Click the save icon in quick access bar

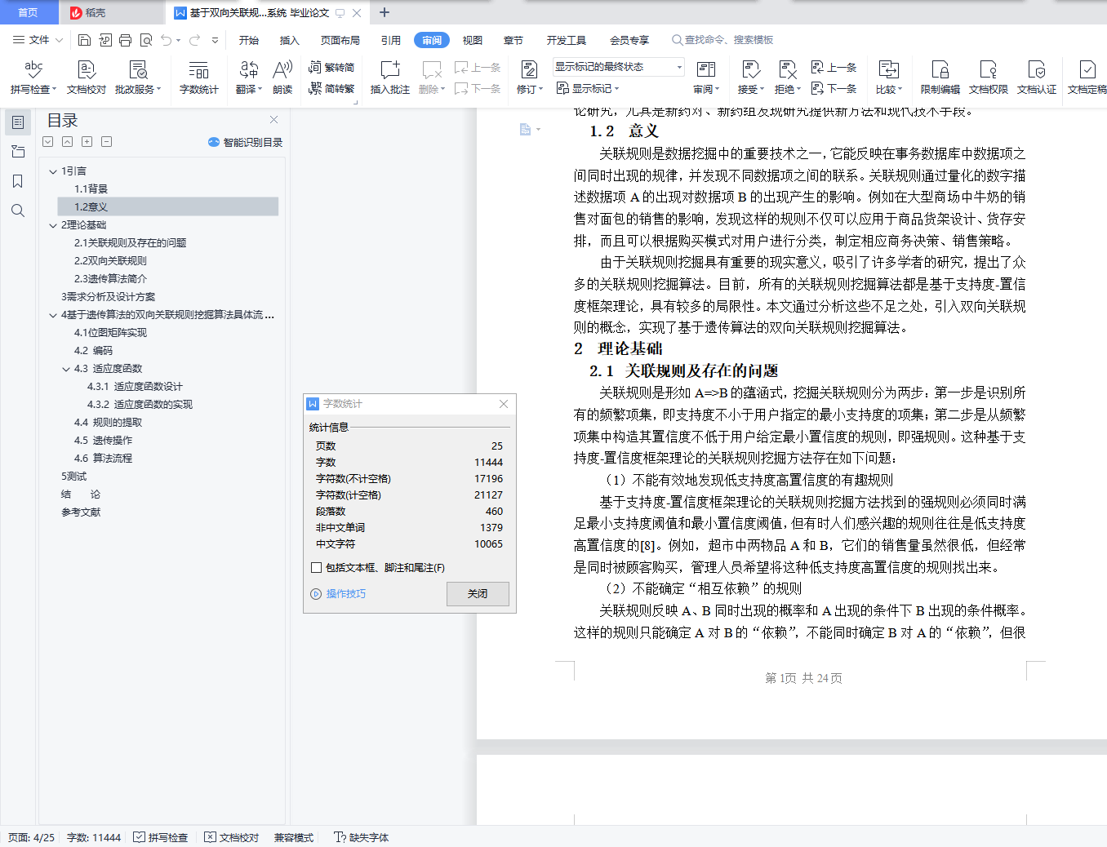point(84,40)
